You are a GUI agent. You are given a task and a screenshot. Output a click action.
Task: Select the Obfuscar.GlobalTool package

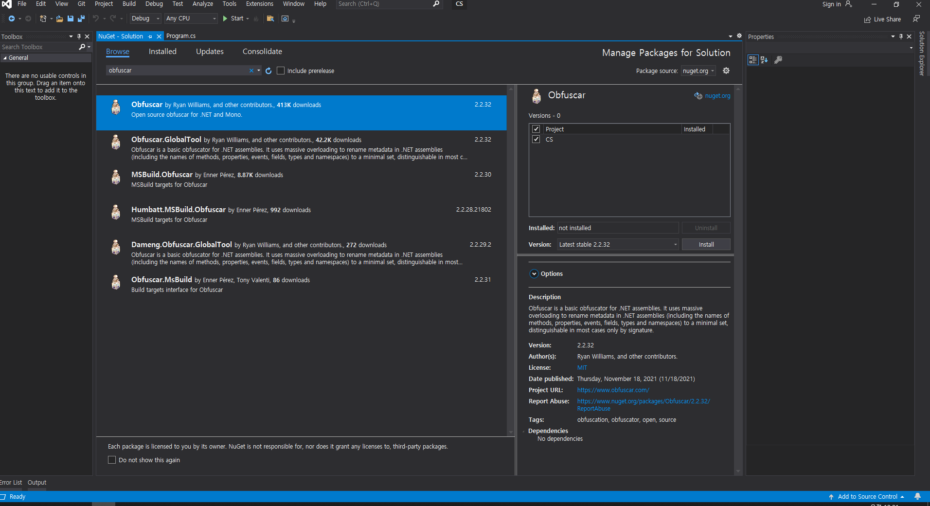click(301, 148)
